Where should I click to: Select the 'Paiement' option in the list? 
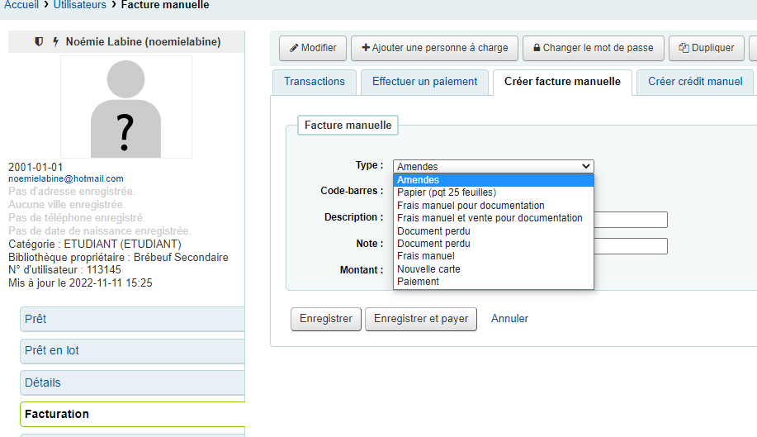pos(418,282)
